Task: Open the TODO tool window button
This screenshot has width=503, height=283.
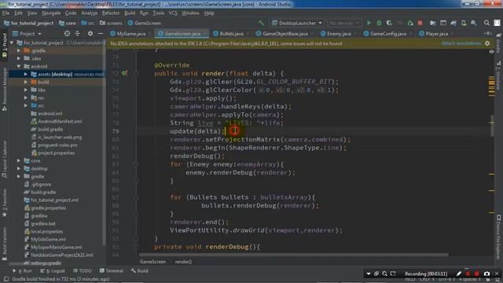Action: pos(83,270)
